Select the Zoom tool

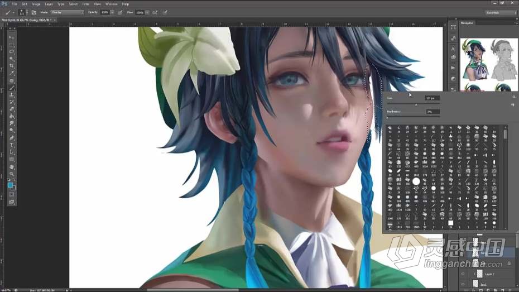pos(12,174)
